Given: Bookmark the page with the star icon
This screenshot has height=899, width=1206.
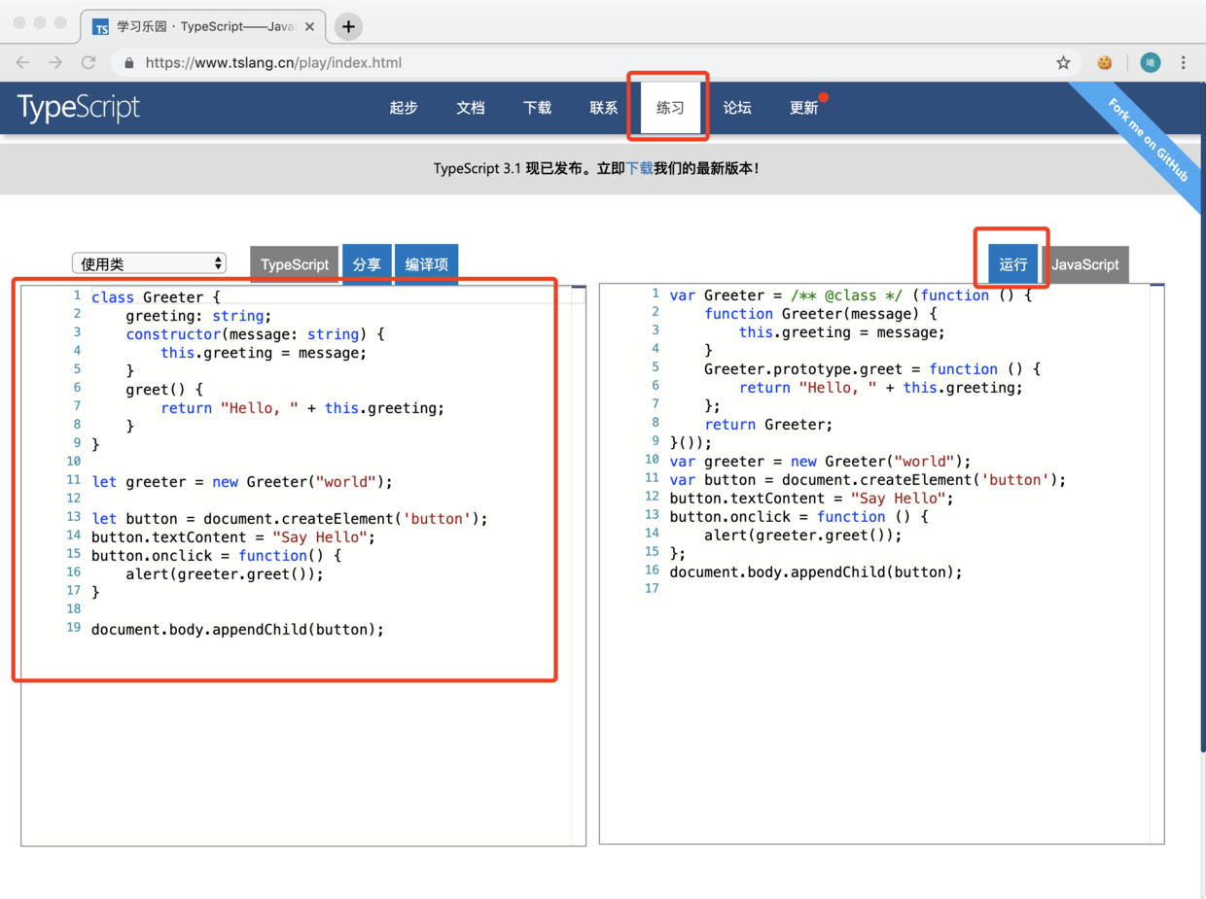Looking at the screenshot, I should pos(1064,61).
